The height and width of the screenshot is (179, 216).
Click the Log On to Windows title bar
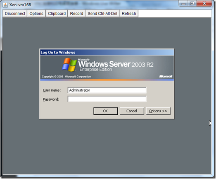click(107, 53)
